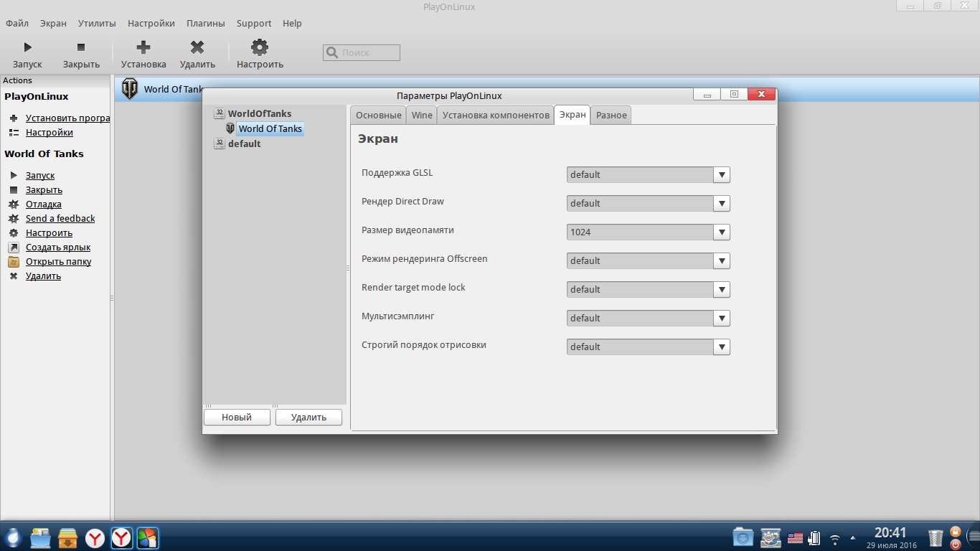This screenshot has width=980, height=551.
Task: Click the Новый button
Action: tap(237, 417)
